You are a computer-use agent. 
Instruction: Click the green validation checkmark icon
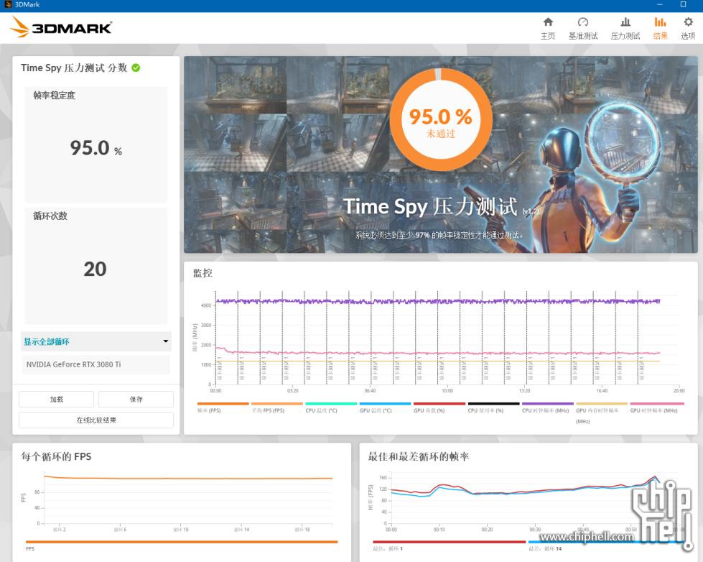[136, 68]
